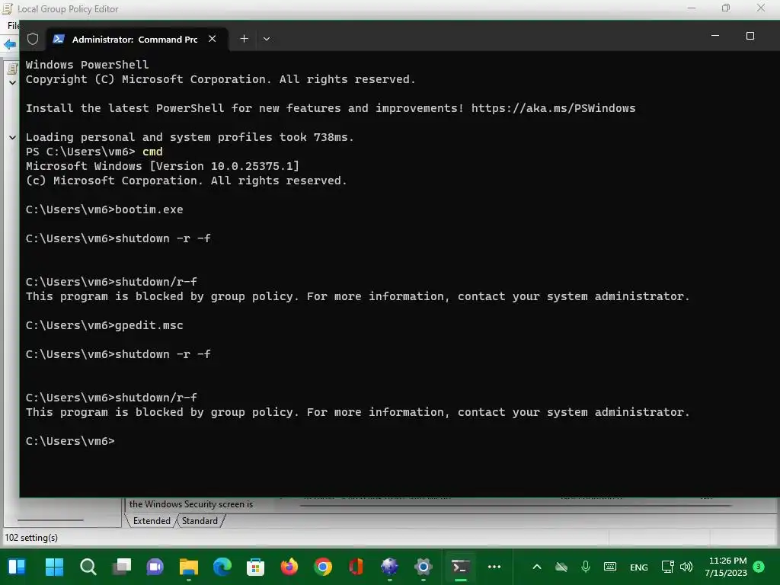Open clock showing 11:26 PM 7/15/2023
Image resolution: width=780 pixels, height=585 pixels.
click(x=726, y=567)
